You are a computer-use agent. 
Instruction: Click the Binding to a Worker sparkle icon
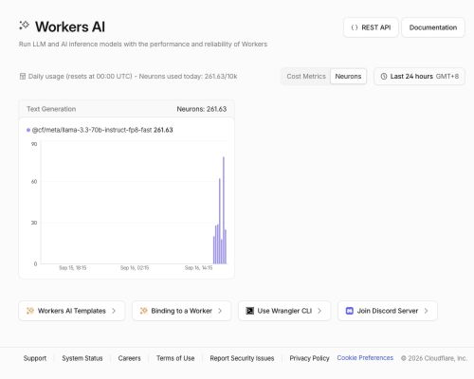pyautogui.click(x=143, y=311)
